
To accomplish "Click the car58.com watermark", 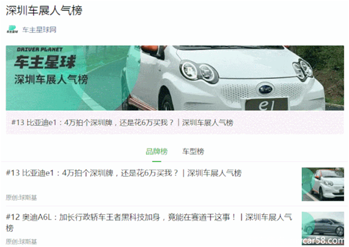I will click(323, 240).
